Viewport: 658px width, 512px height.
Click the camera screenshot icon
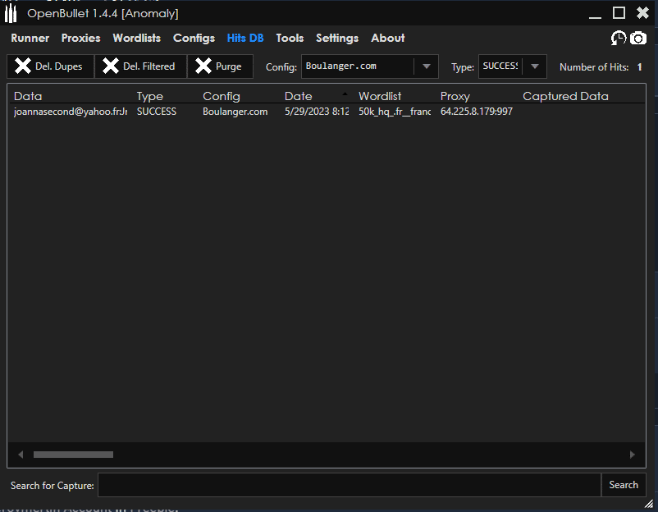click(x=638, y=39)
